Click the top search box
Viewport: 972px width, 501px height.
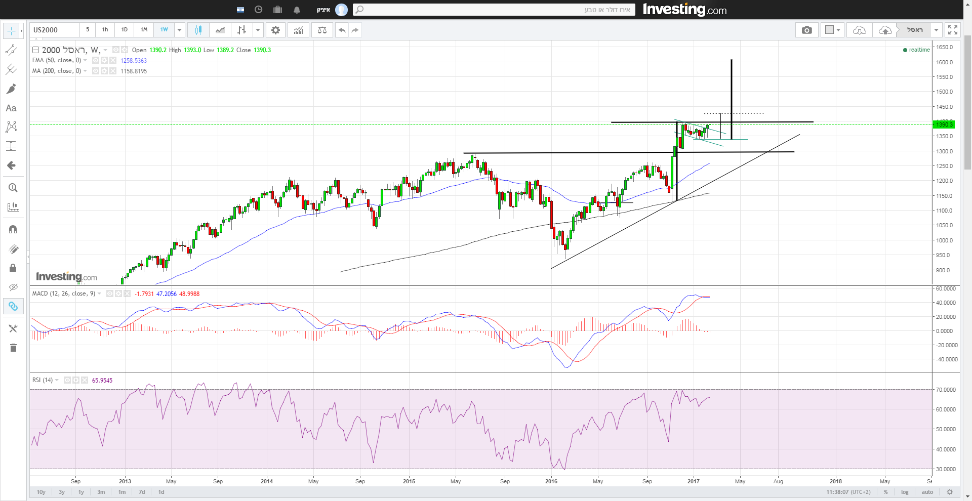[494, 10]
